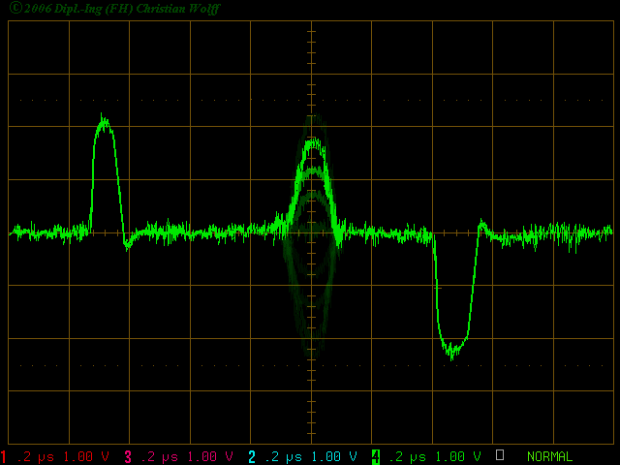Viewport: 620px width, 465px height.
Task: Click the peak of the left positive pulse
Action: tap(104, 120)
